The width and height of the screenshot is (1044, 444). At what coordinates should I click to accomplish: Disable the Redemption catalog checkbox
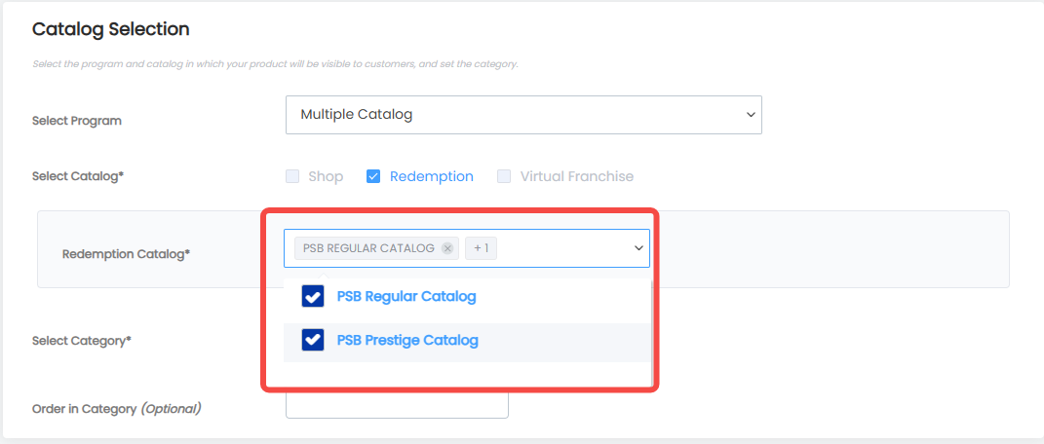coord(373,177)
